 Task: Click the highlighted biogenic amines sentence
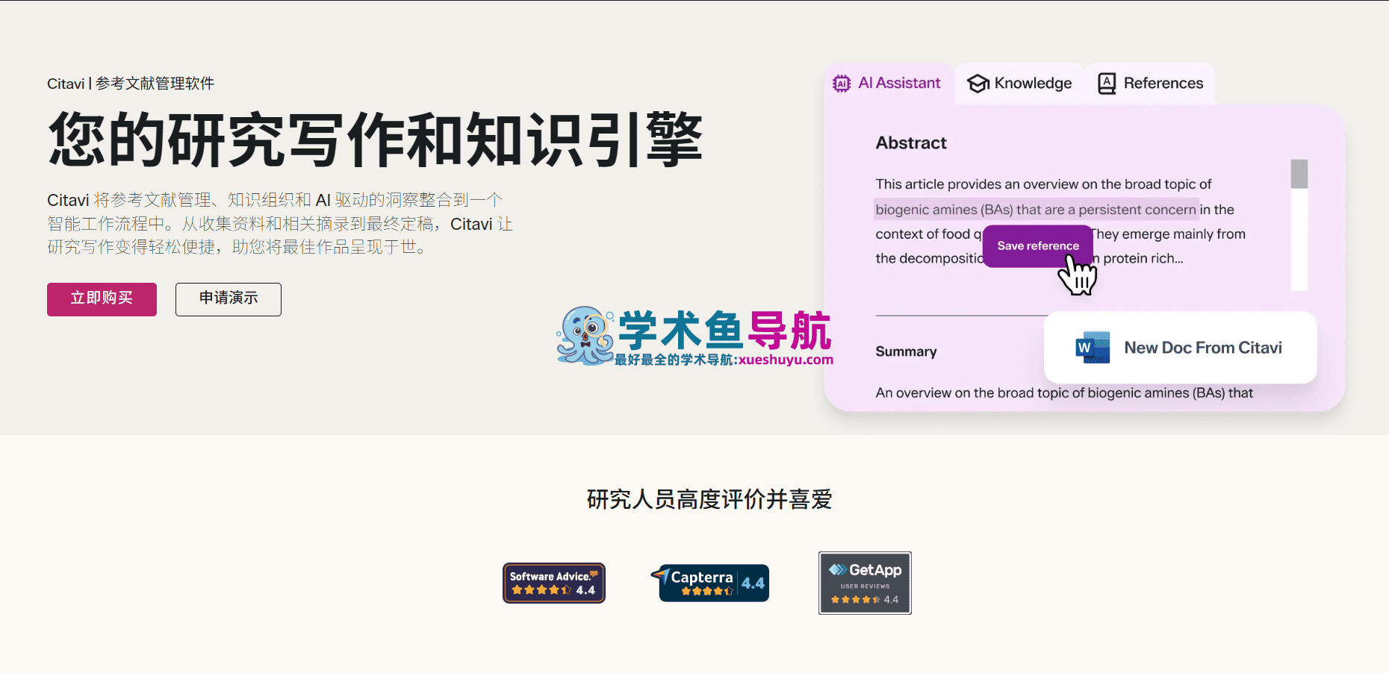[1036, 210]
